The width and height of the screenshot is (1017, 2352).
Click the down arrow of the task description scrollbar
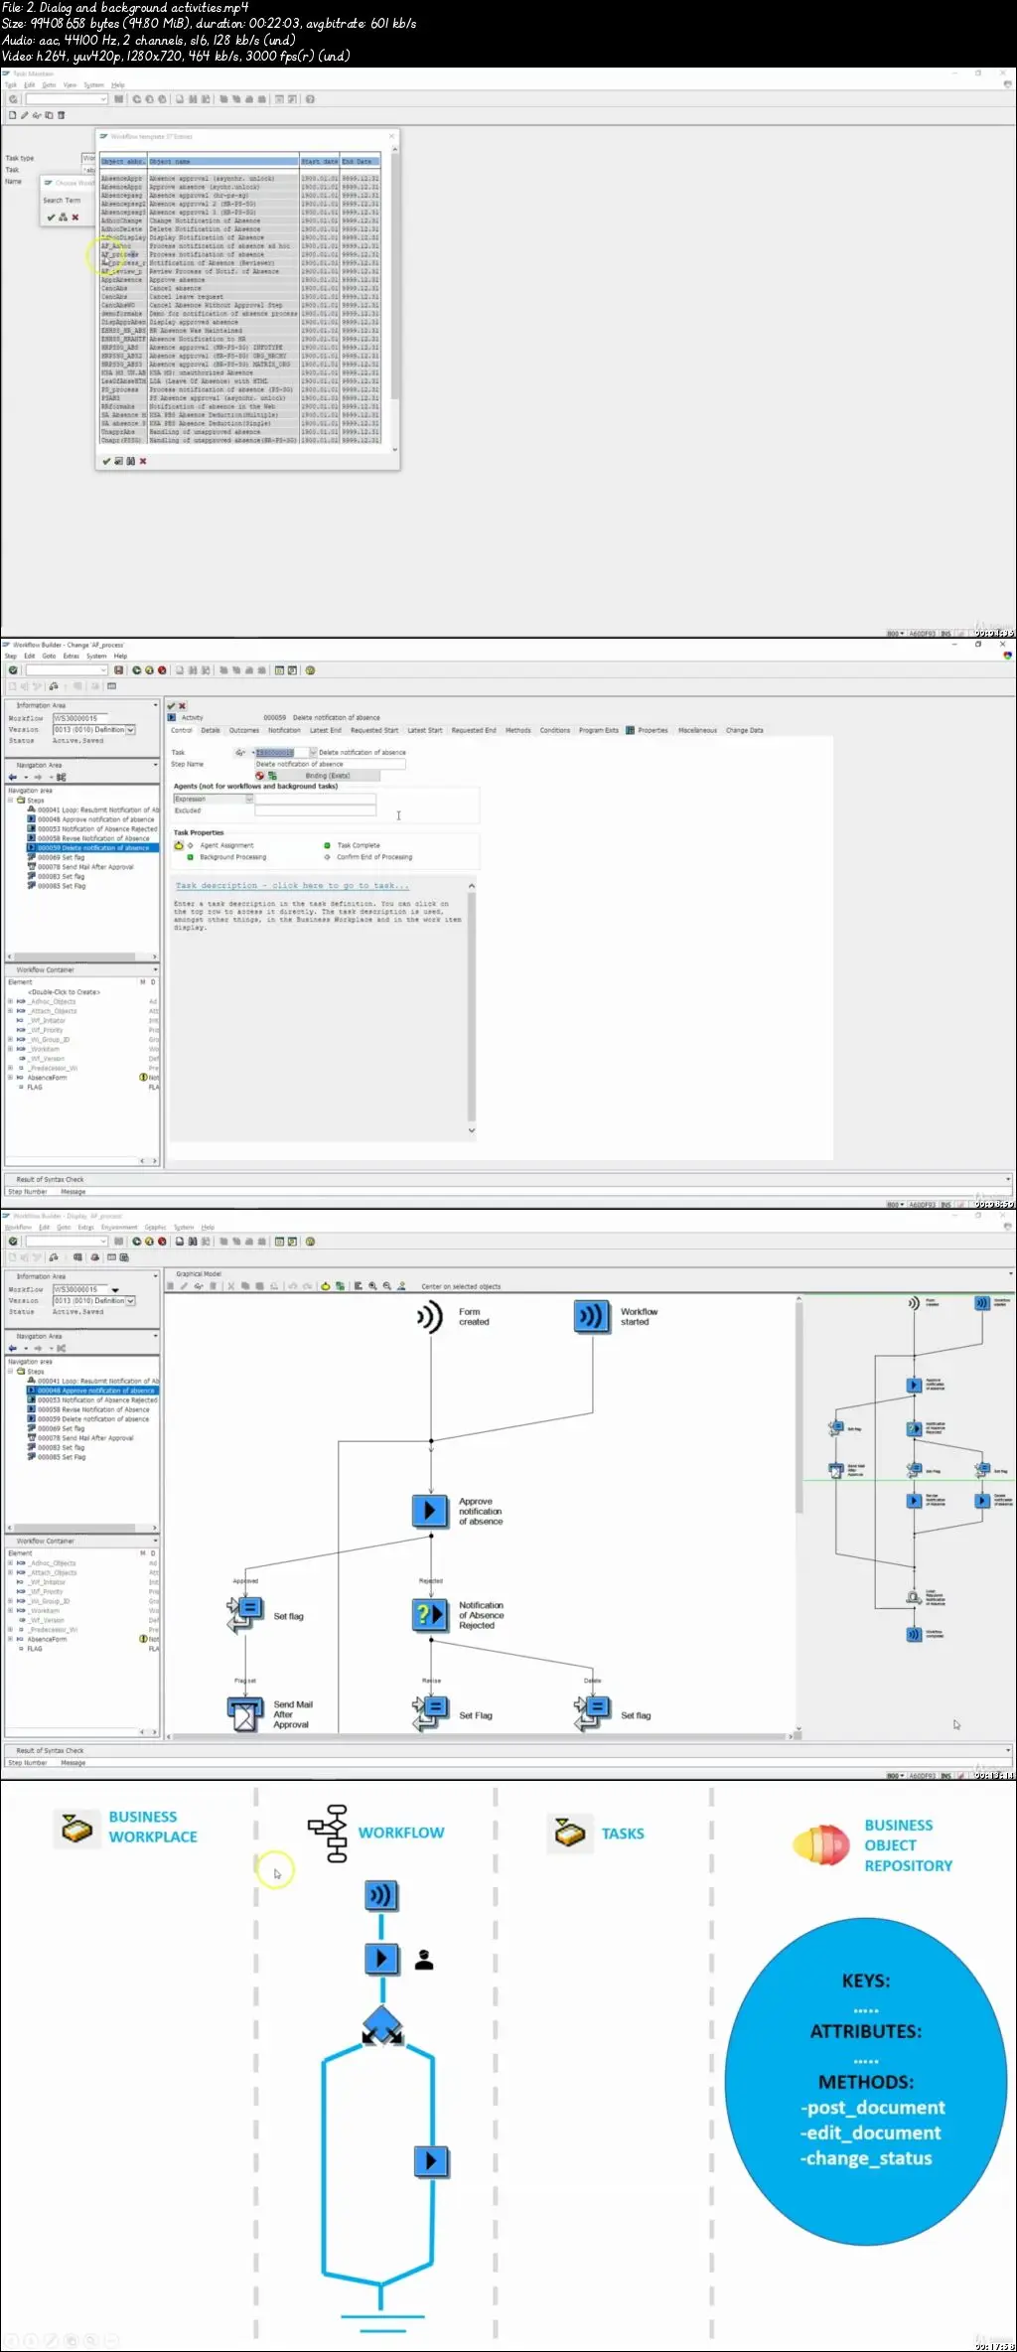[472, 1130]
